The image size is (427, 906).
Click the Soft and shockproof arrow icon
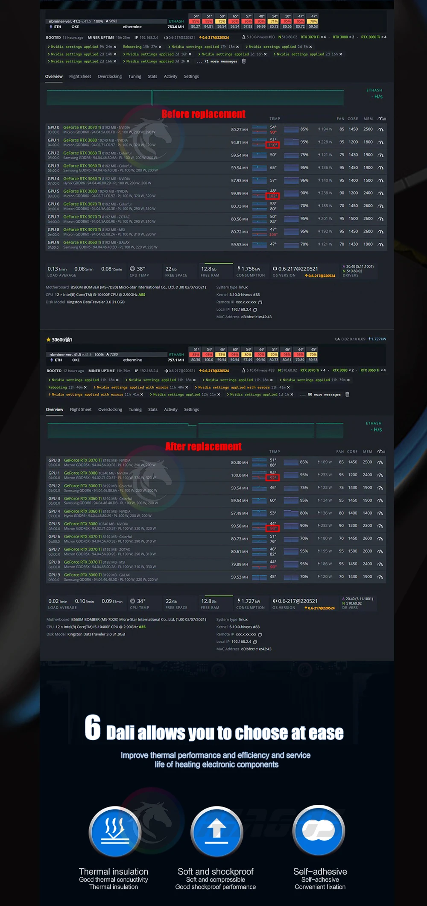[x=216, y=831]
